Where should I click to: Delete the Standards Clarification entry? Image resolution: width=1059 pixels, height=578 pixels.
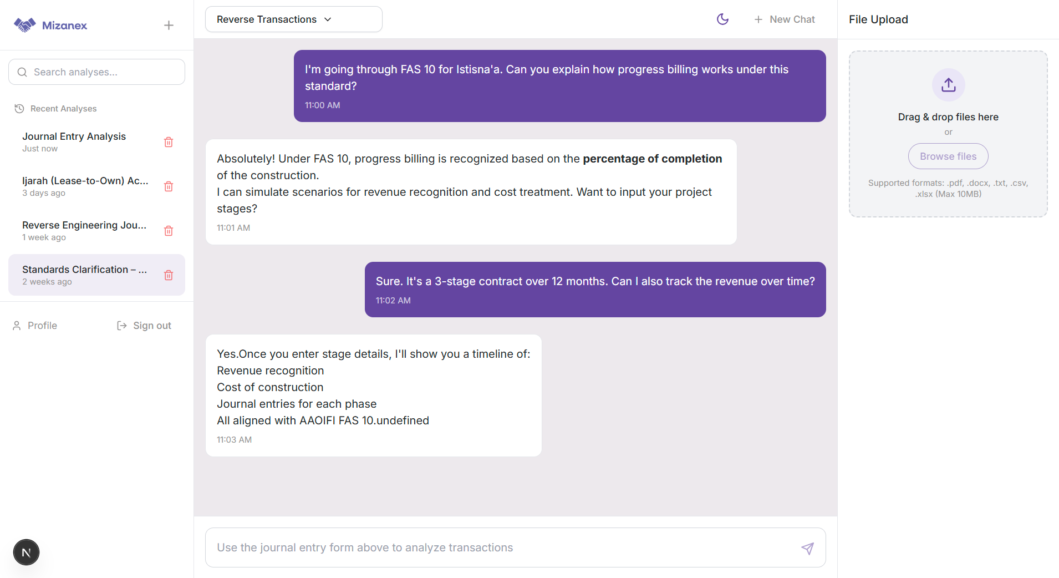(x=169, y=275)
